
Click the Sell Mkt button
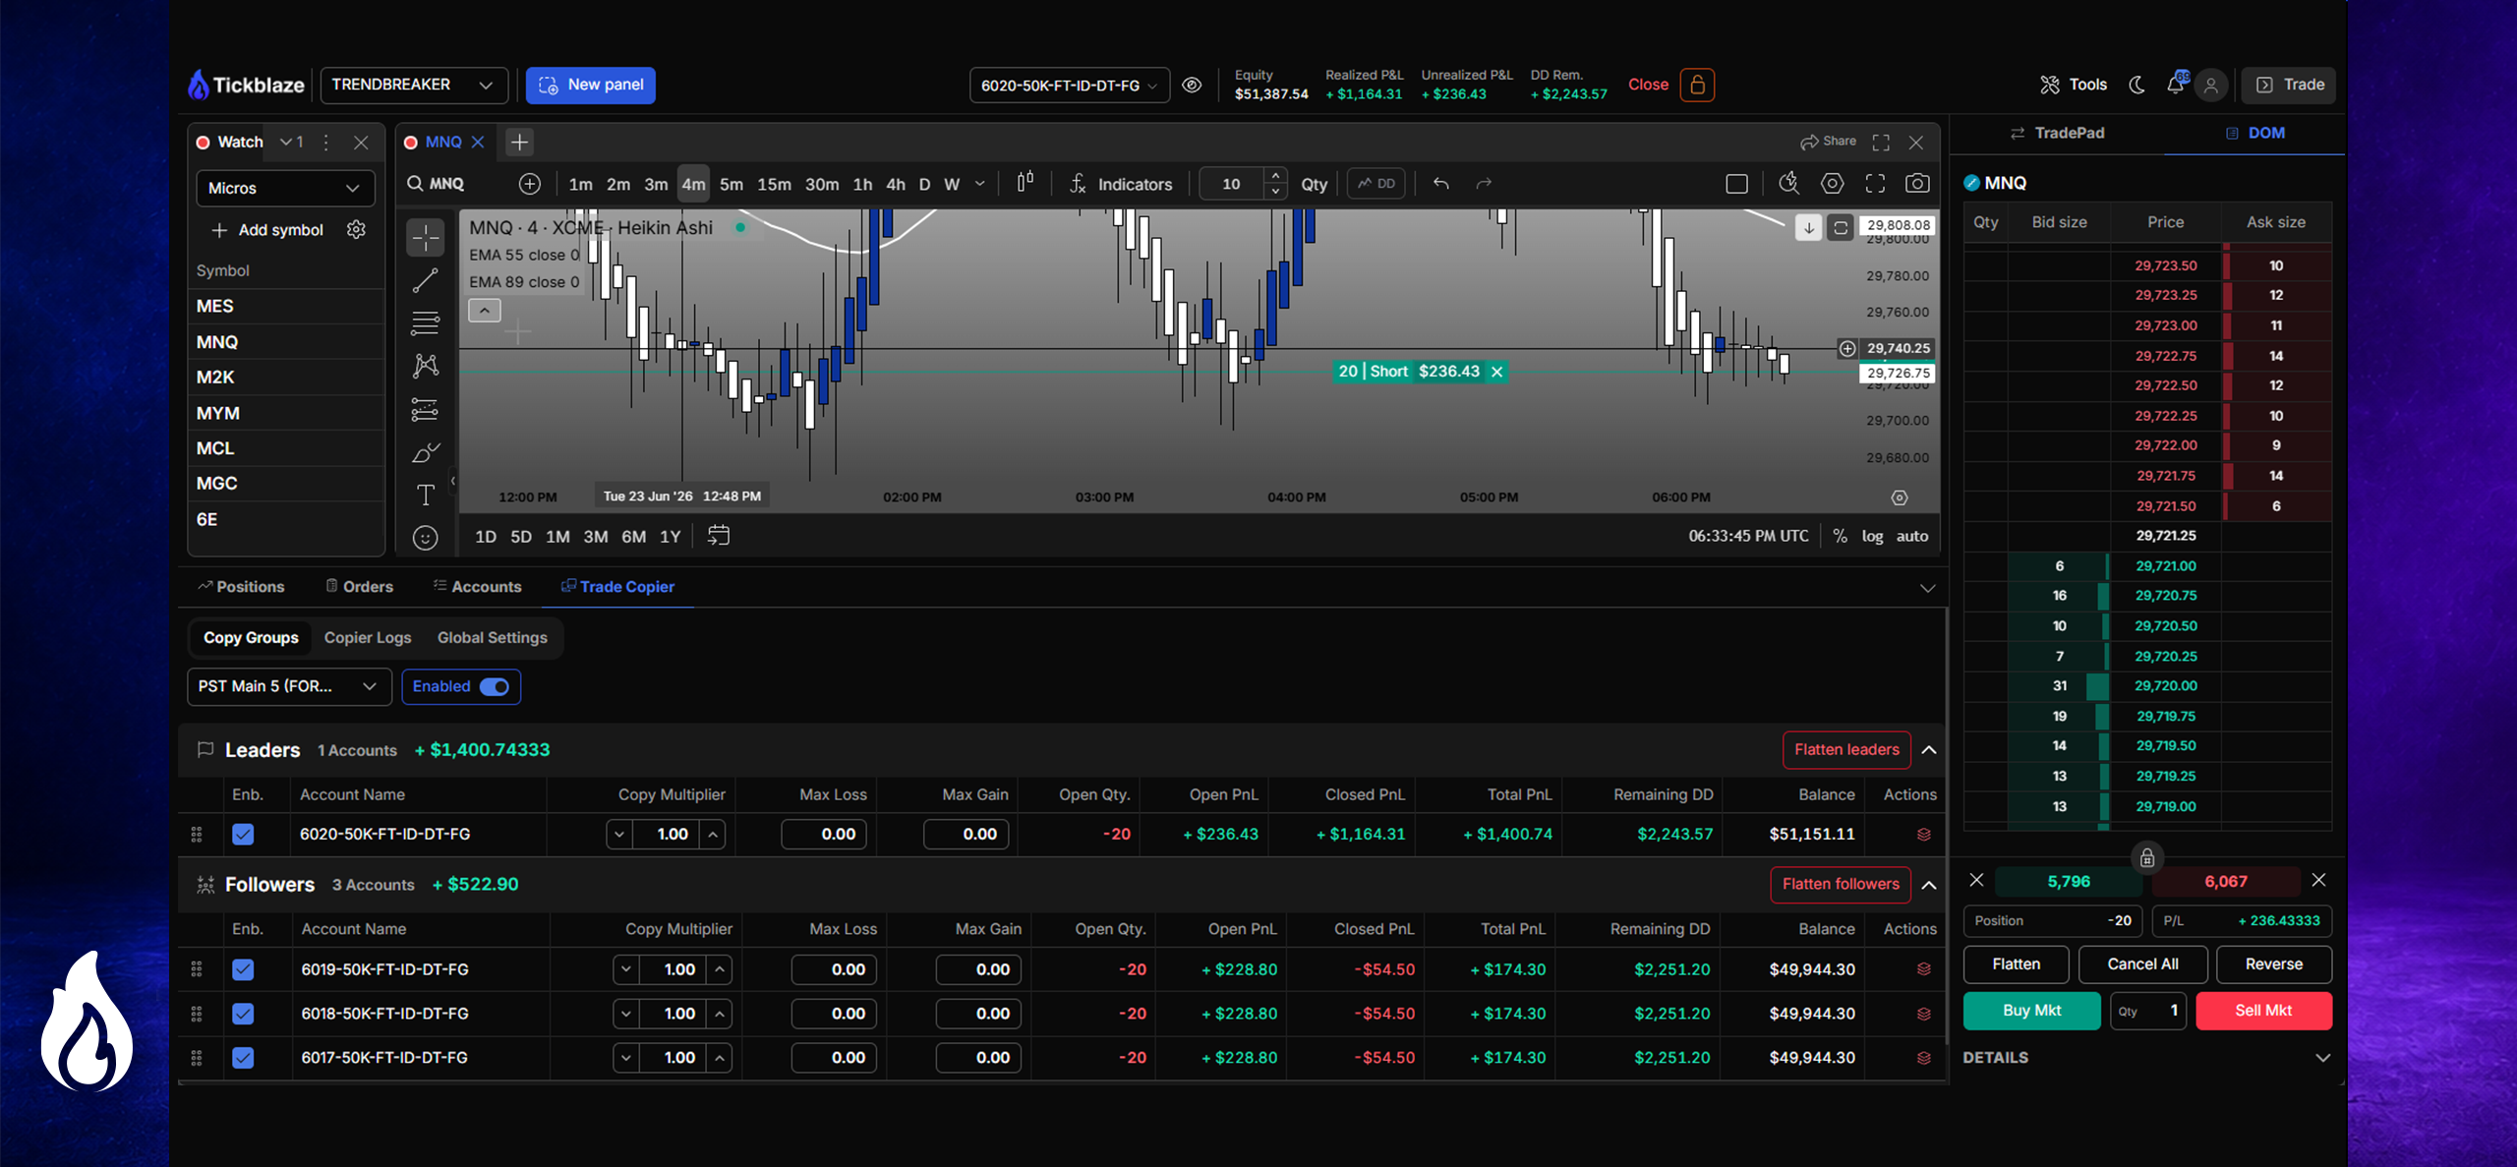[x=2263, y=1011]
